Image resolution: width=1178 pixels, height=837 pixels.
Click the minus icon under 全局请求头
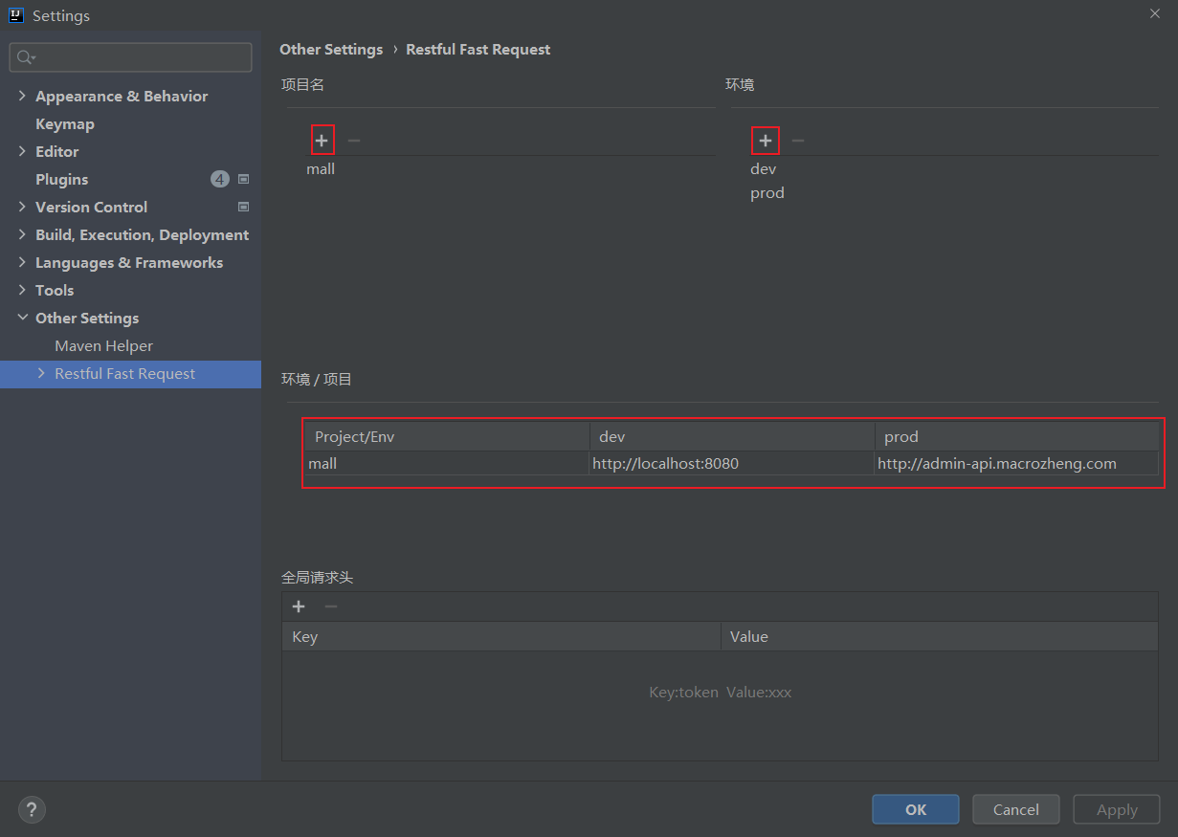click(x=331, y=606)
